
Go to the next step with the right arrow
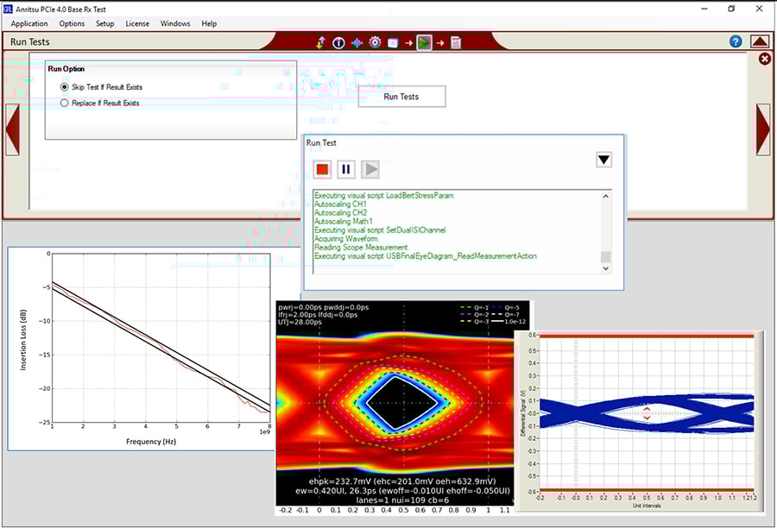763,129
